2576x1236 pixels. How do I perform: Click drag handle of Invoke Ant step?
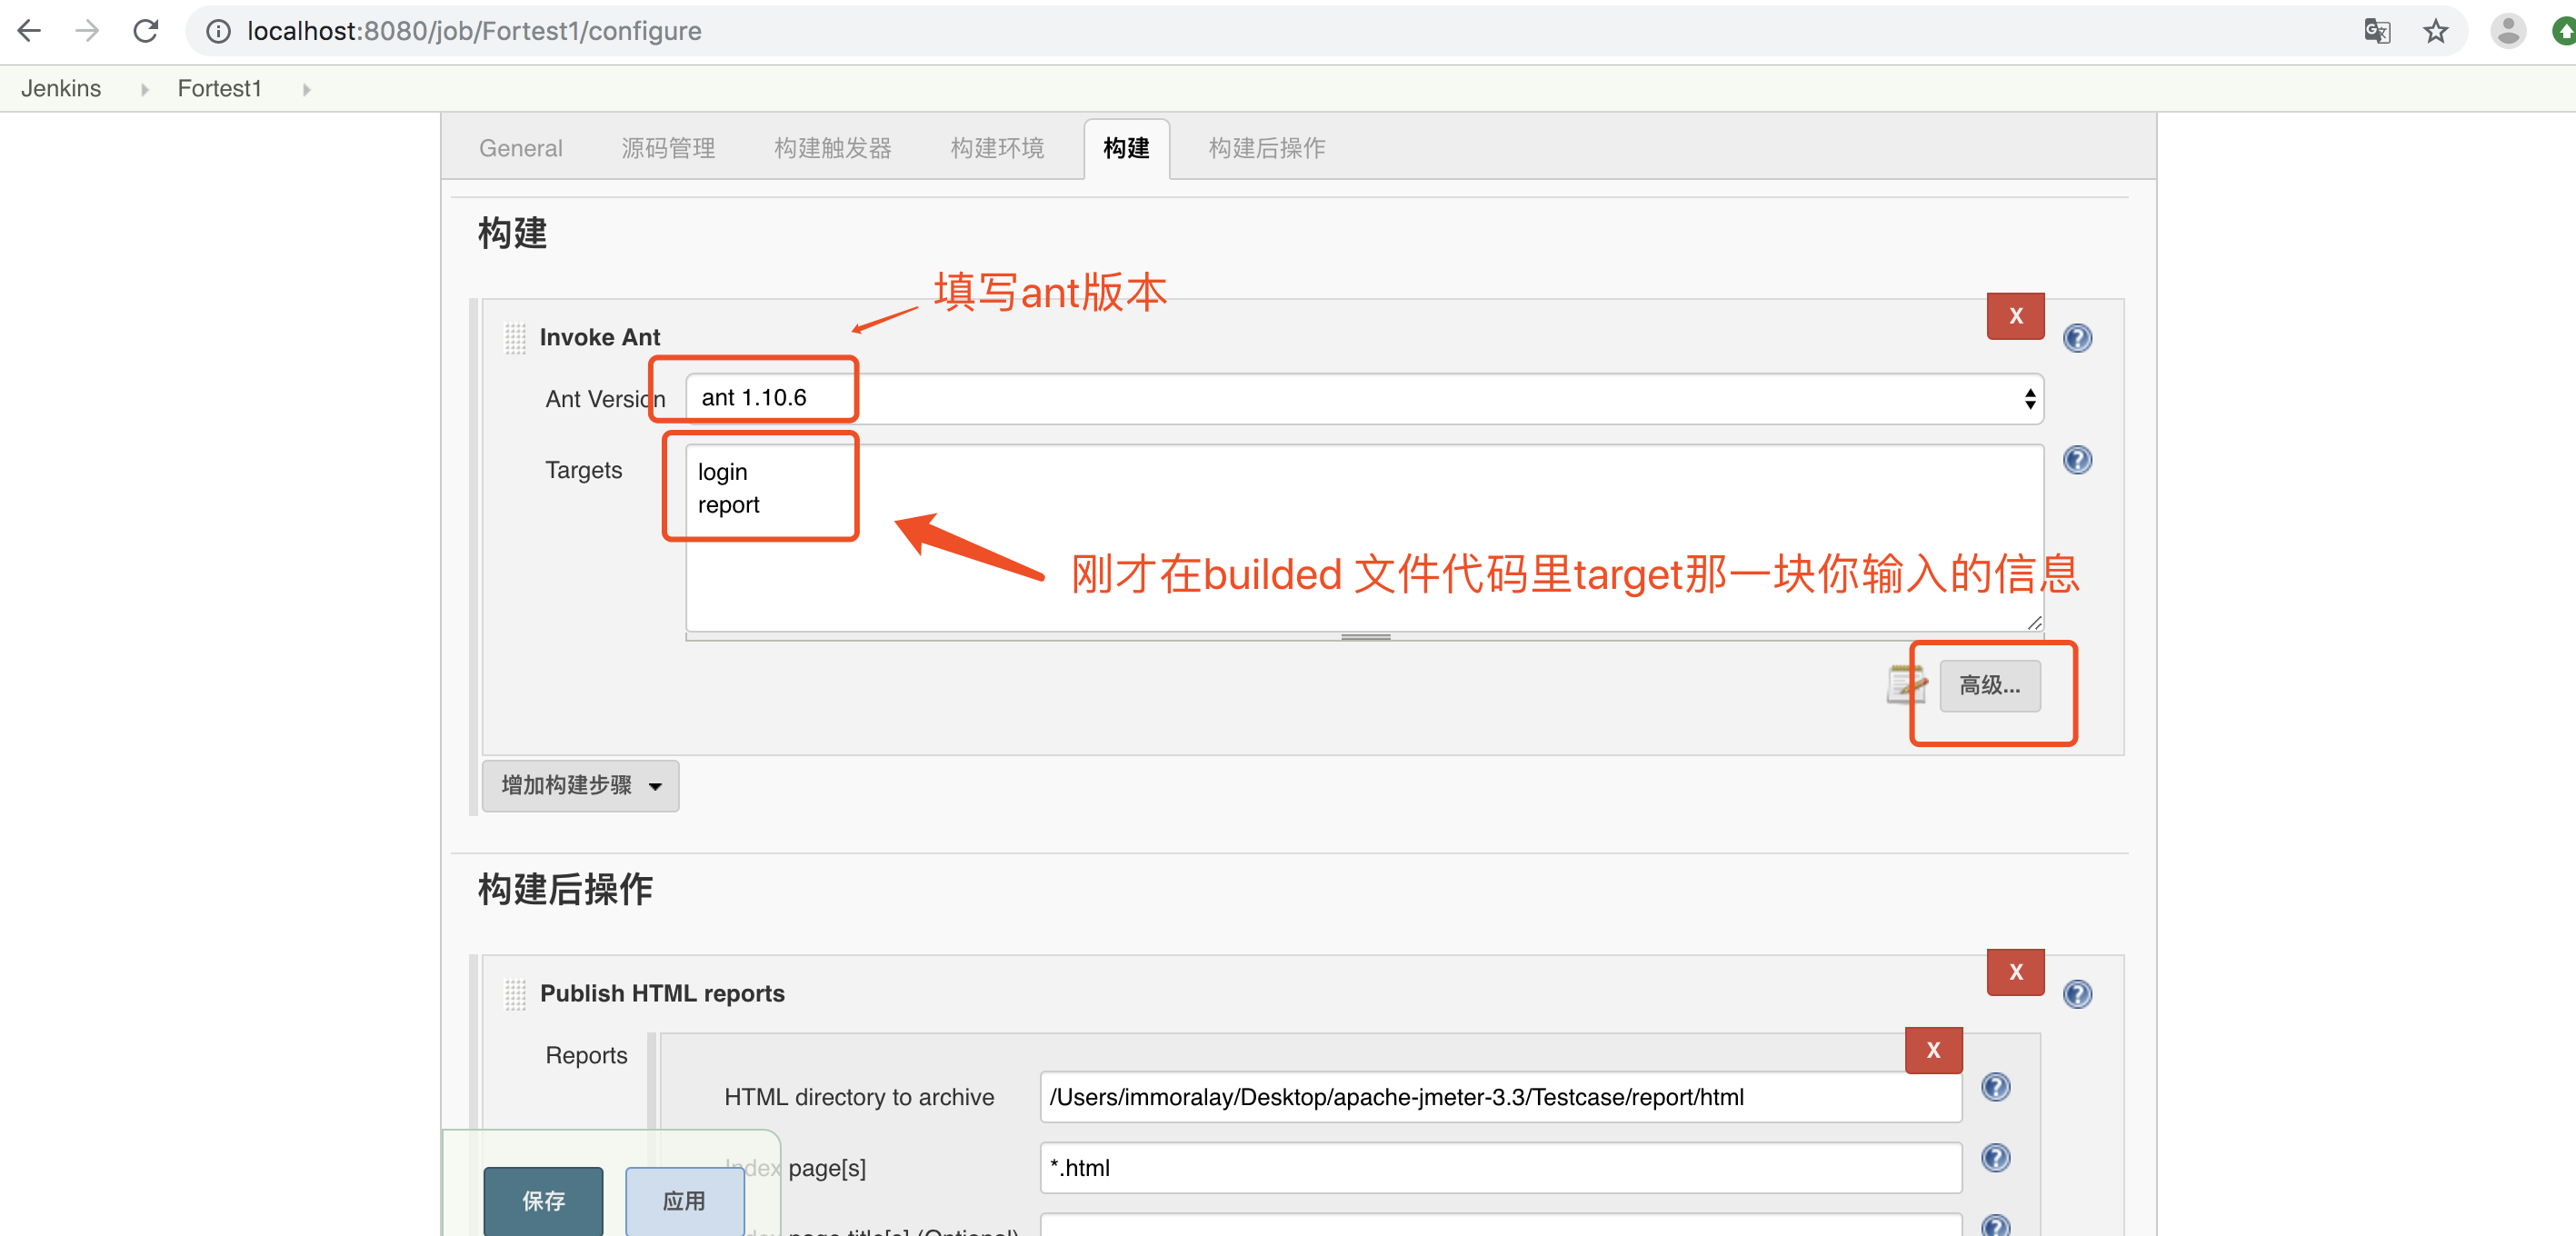[x=515, y=338]
